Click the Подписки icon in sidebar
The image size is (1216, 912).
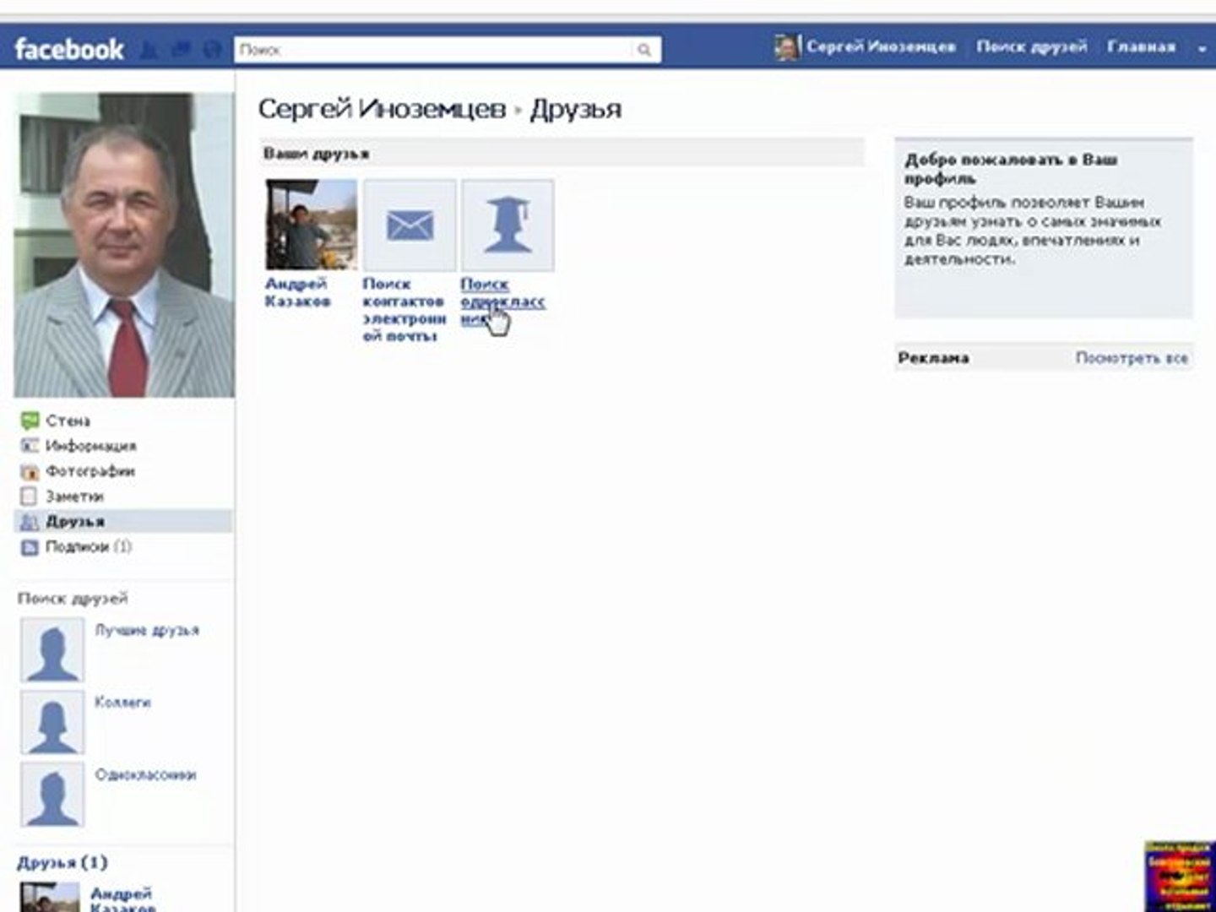(x=30, y=547)
